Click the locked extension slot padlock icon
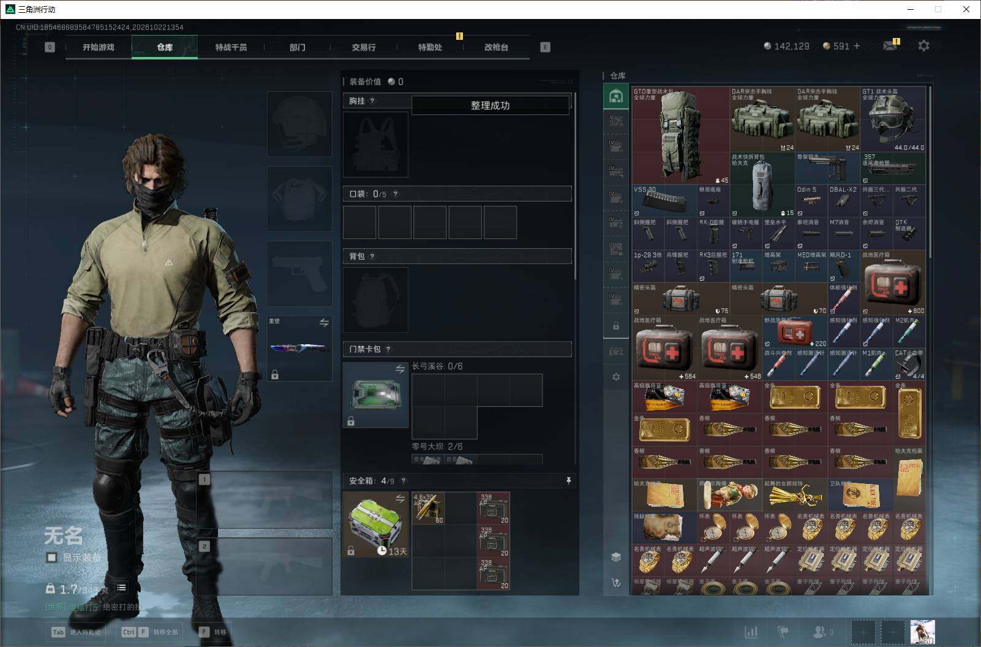Screen dimensions: 981x647 pos(616,326)
